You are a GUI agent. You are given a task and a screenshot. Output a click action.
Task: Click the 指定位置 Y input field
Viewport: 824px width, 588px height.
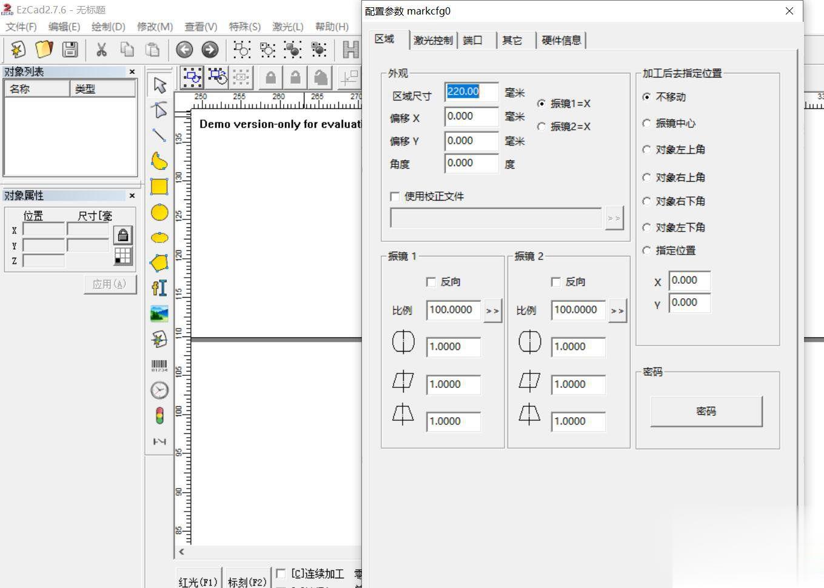click(689, 302)
